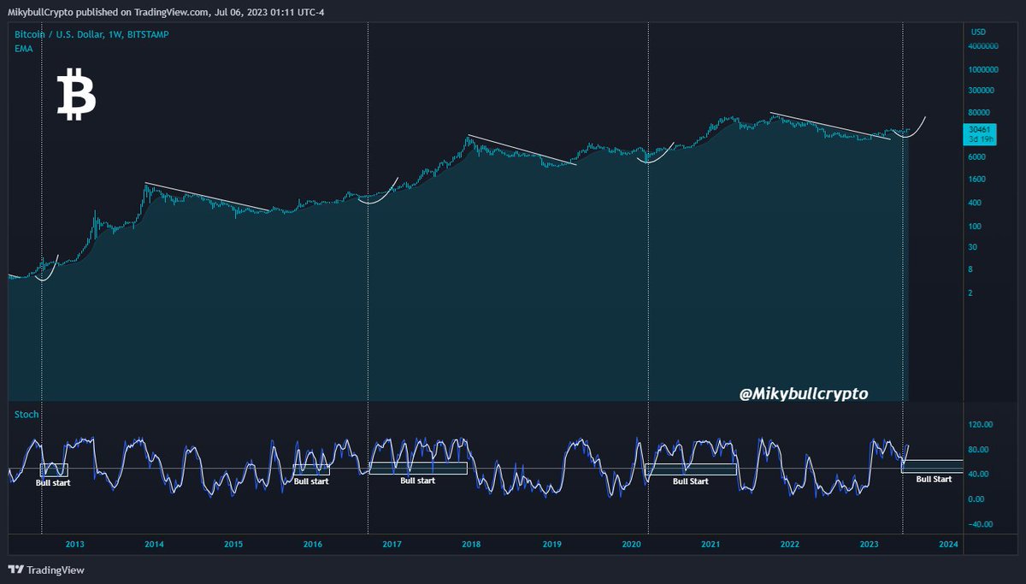Click the 2015 time axis label
Screen dimensions: 1026x584
click(234, 544)
